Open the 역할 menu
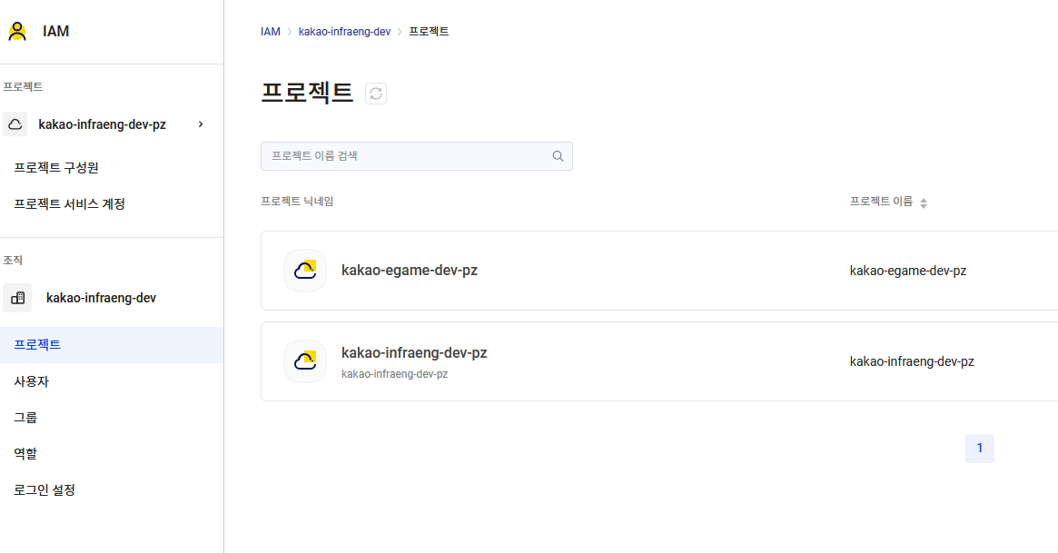Screen dimensions: 1058x553 25,454
